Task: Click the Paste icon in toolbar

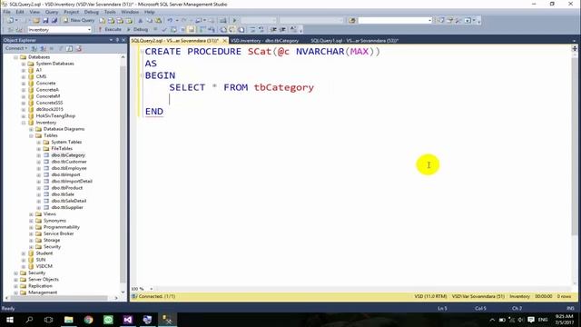Action: pyautogui.click(x=158, y=20)
